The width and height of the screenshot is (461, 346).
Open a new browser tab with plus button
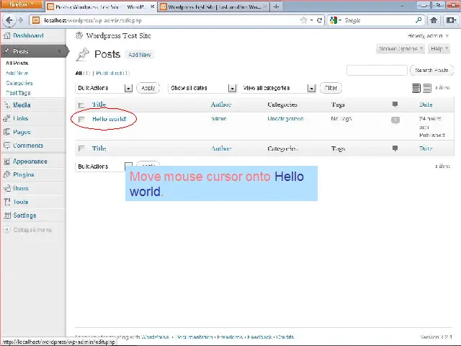pos(276,6)
